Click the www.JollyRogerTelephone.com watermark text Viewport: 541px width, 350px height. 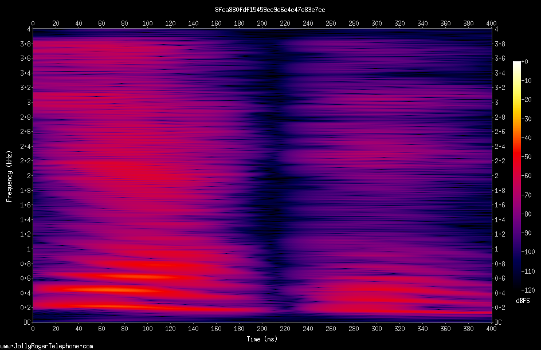point(46,346)
